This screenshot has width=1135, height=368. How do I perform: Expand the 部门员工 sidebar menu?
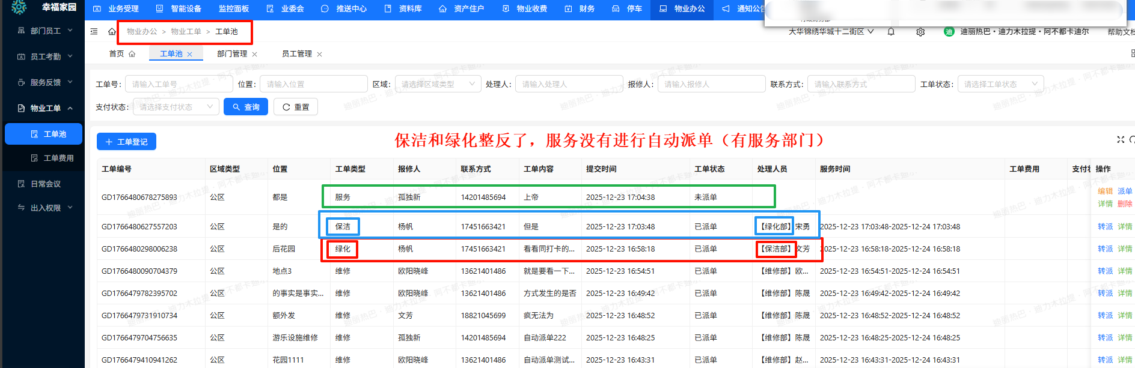[x=45, y=31]
